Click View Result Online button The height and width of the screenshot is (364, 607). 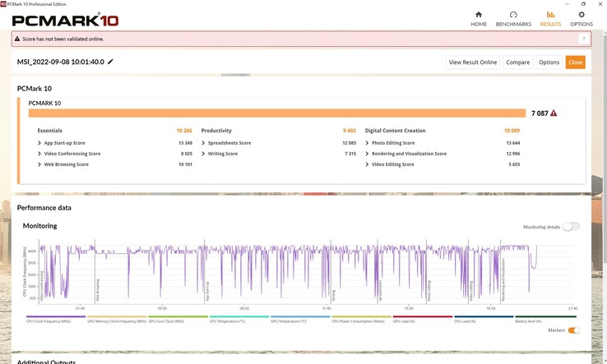coord(473,62)
